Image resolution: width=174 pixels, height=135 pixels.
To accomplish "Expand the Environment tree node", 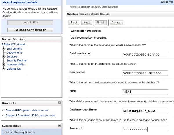I will pyautogui.click(x=4, y=49).
